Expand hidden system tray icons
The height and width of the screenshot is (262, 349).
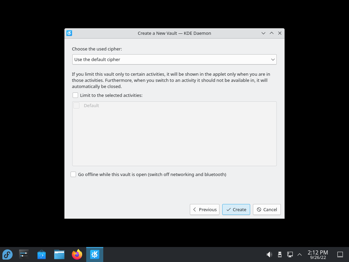pyautogui.click(x=300, y=254)
